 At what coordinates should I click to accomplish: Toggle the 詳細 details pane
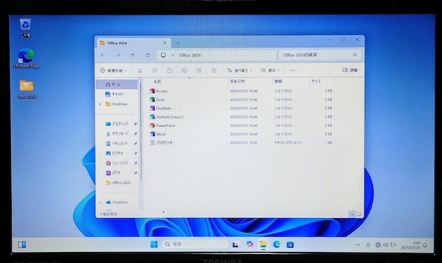tap(350, 70)
